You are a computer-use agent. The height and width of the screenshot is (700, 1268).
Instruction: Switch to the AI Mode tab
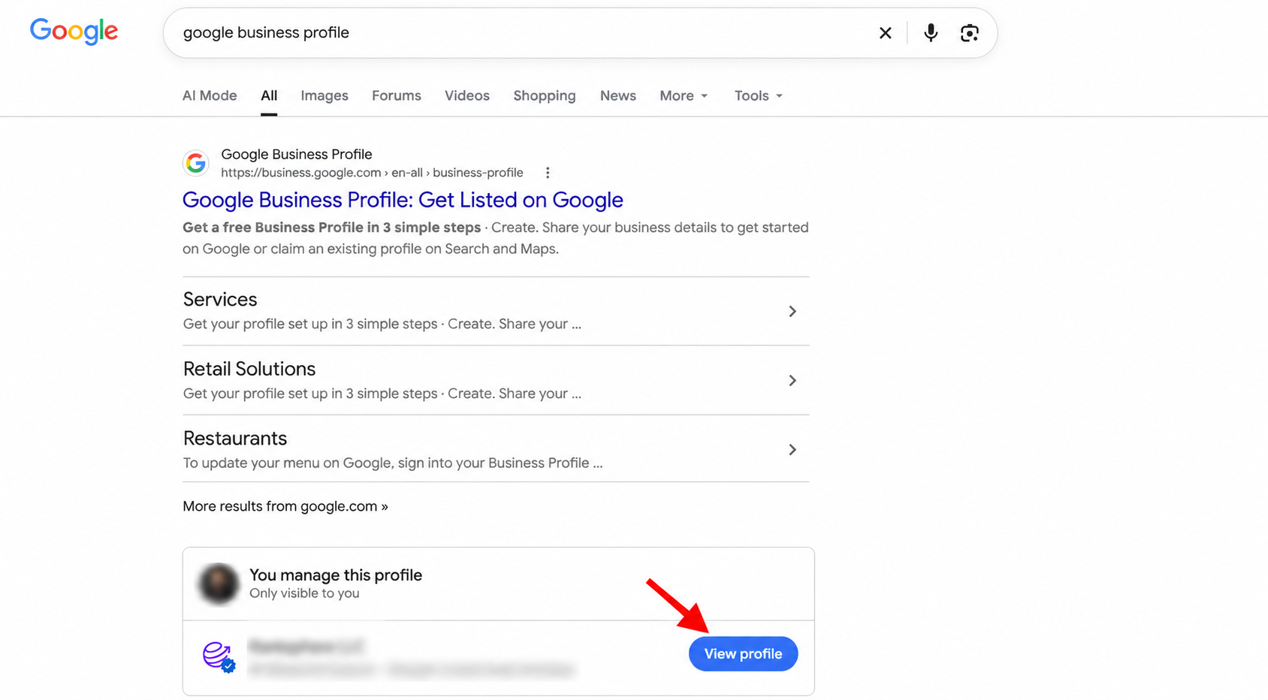(210, 95)
